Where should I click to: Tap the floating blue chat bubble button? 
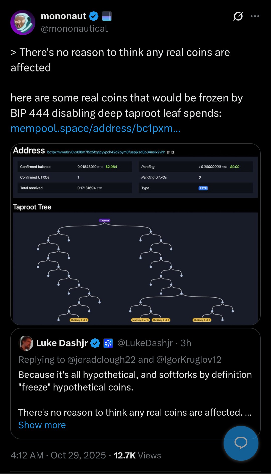(241, 443)
